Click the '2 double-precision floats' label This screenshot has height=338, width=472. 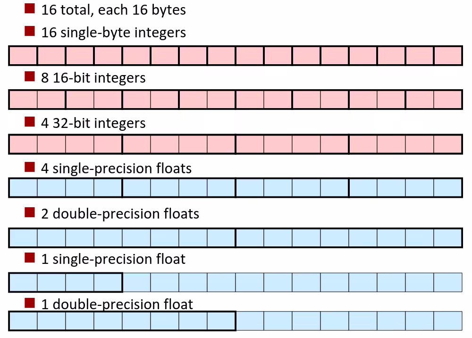[120, 214]
